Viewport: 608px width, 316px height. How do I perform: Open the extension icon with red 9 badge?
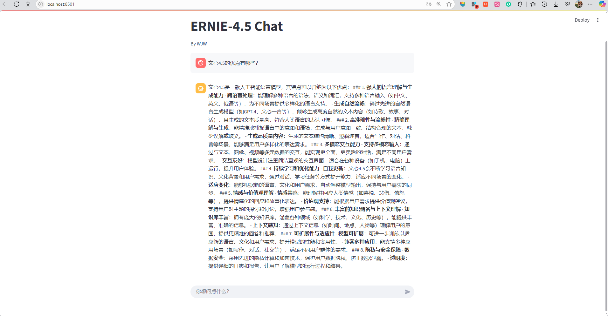[x=474, y=4]
